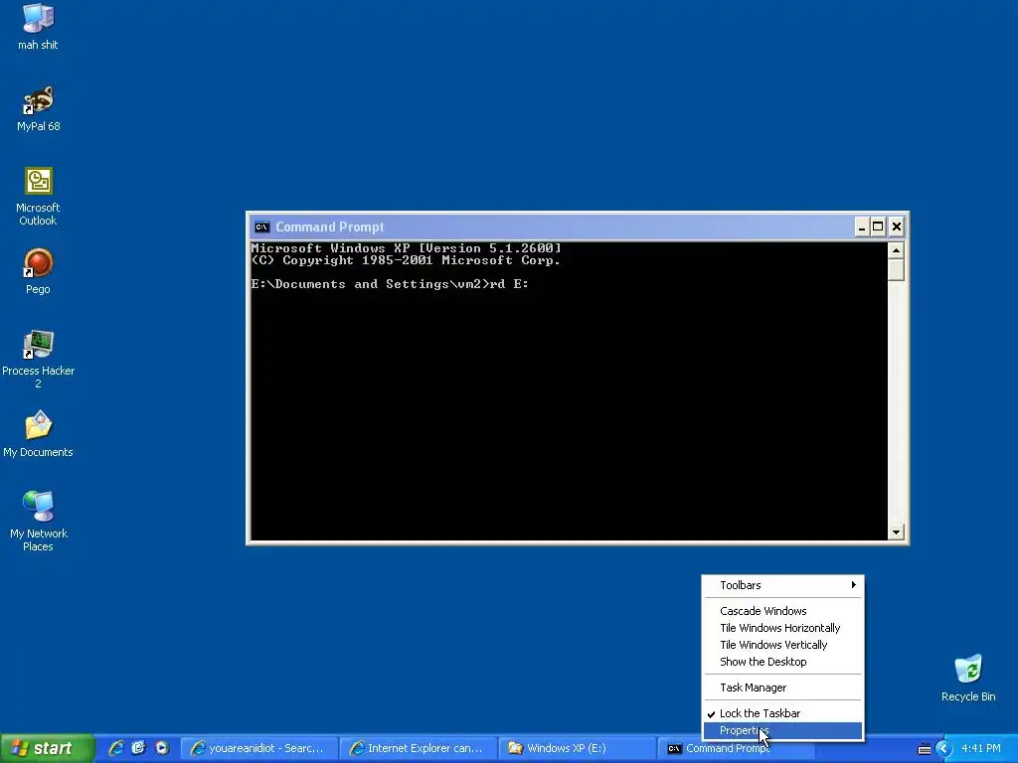Open Task Manager from the context menu
Image resolution: width=1018 pixels, height=763 pixels.
point(783,687)
